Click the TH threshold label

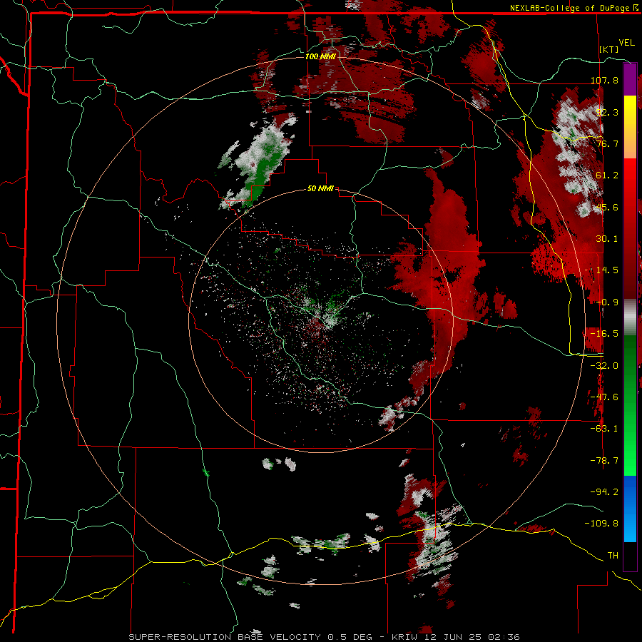point(613,556)
